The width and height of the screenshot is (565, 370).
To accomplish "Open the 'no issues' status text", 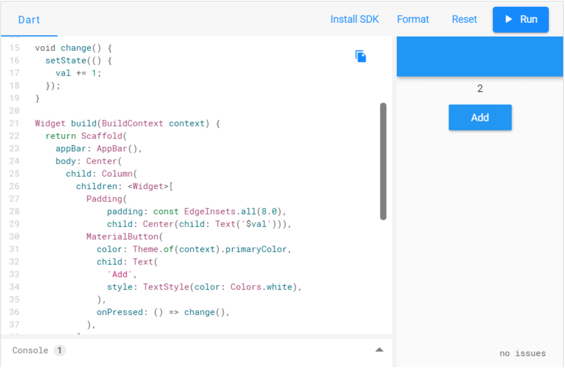I will [522, 353].
